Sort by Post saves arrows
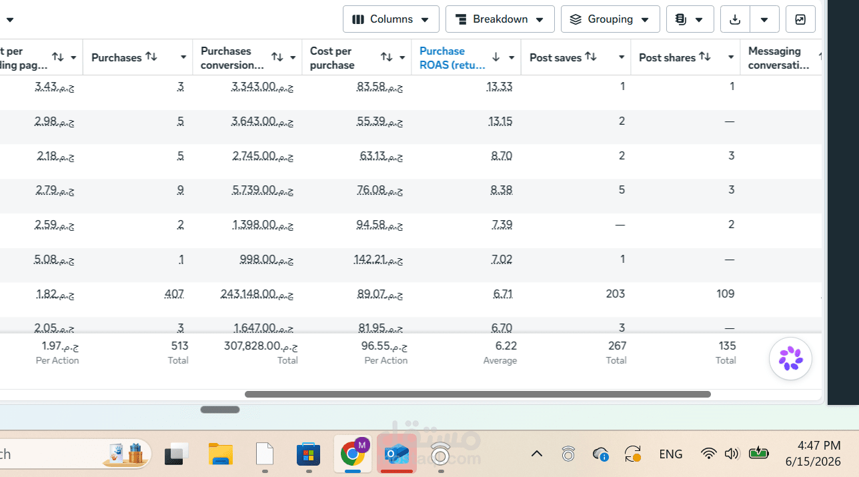Viewport: 859px width, 477px height. pos(591,57)
